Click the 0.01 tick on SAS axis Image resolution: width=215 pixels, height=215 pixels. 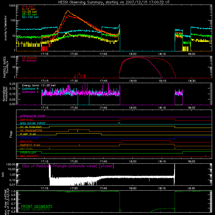pos(12,185)
